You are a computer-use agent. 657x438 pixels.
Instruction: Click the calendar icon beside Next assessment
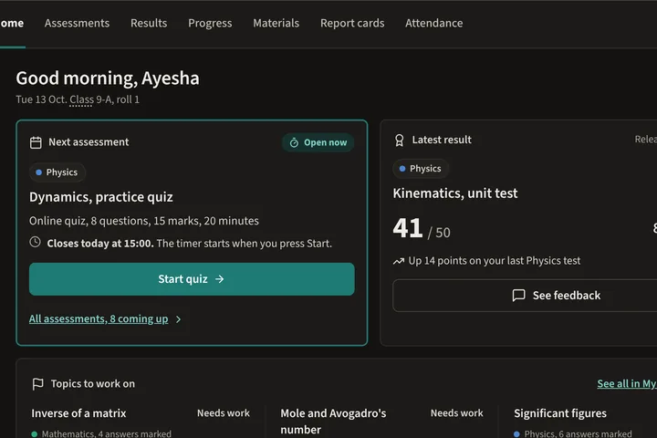(x=36, y=142)
